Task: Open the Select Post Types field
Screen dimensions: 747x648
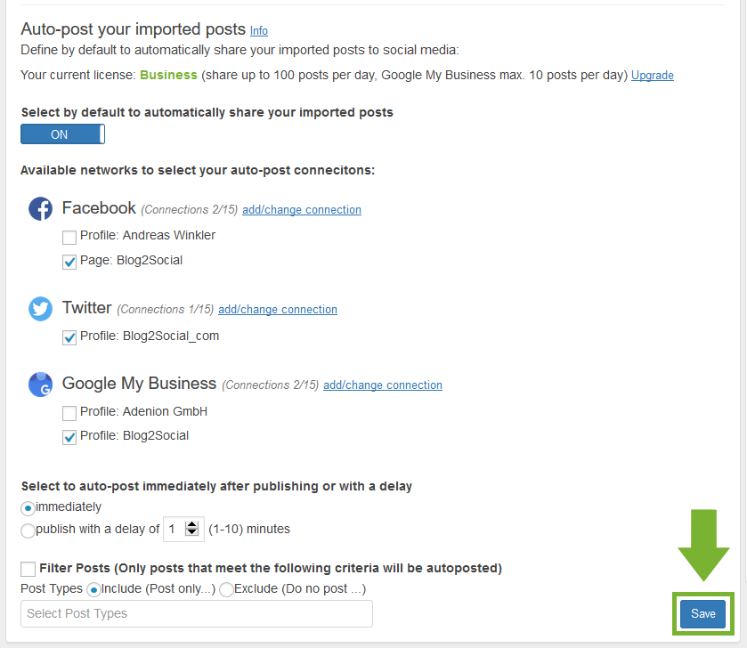Action: point(197,613)
